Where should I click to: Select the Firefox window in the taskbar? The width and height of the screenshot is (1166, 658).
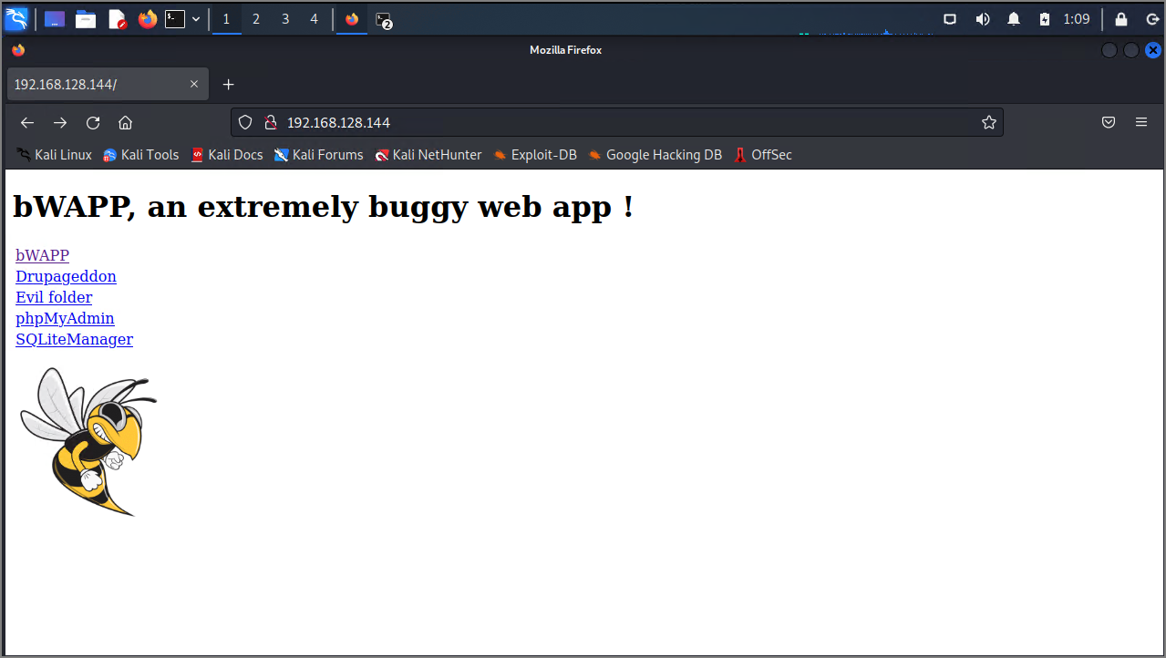tap(352, 18)
